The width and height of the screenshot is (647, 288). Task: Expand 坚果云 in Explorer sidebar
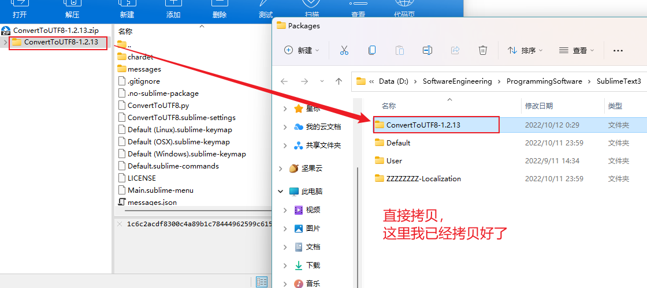click(x=281, y=169)
